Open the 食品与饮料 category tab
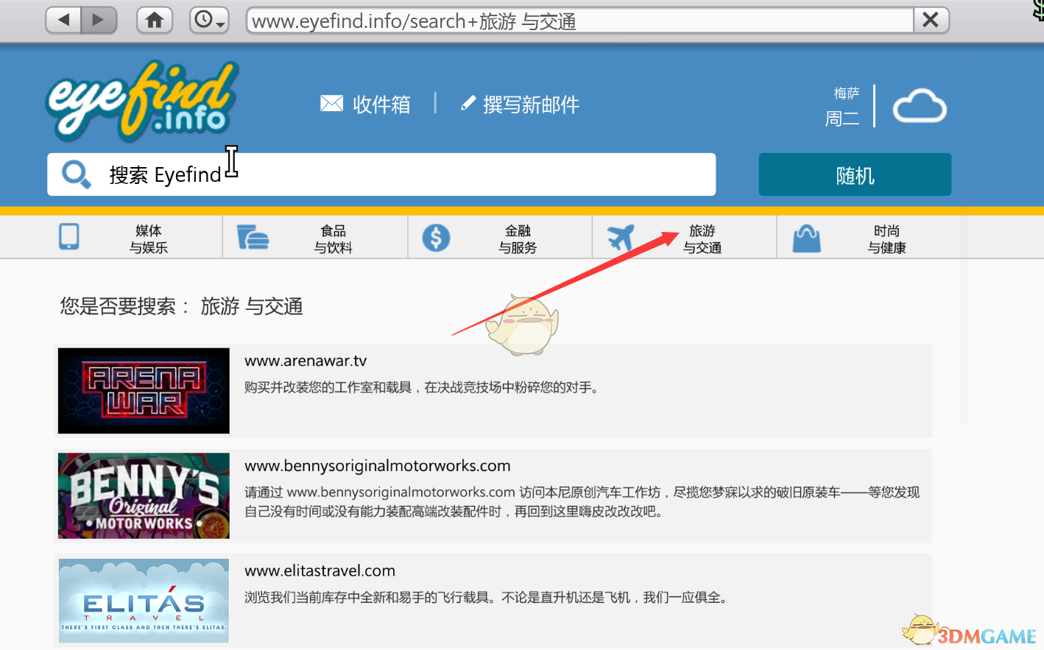The image size is (1044, 650). click(315, 237)
